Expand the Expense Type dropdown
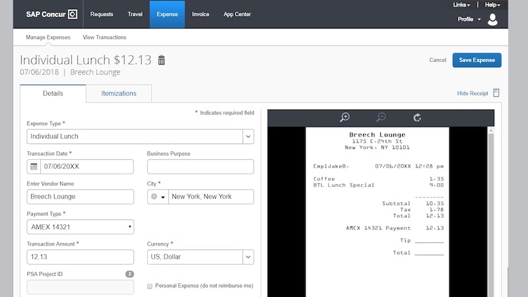Screen dimensions: 528x297 tap(248, 137)
